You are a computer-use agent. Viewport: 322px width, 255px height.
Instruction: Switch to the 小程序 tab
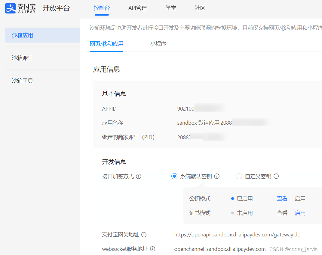coord(158,43)
